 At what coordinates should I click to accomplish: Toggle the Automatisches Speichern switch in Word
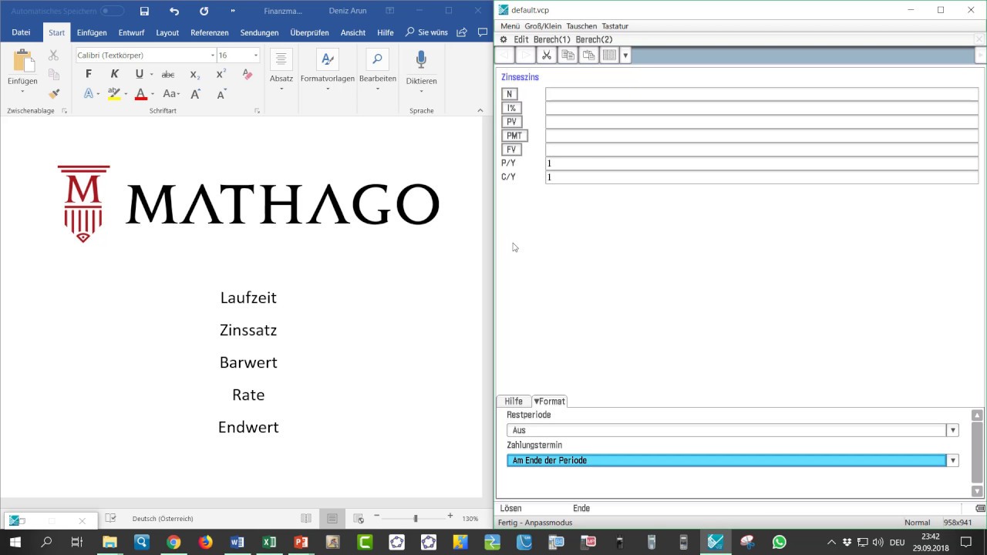pos(112,11)
